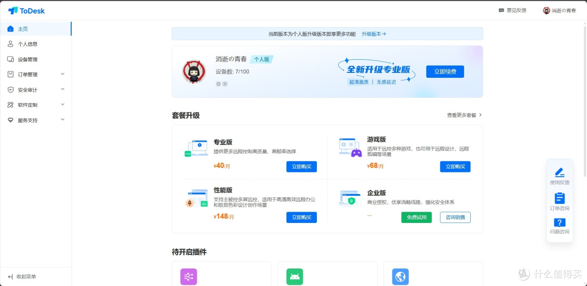
Task: Click 免费试用 for 企业版
Action: [416, 217]
